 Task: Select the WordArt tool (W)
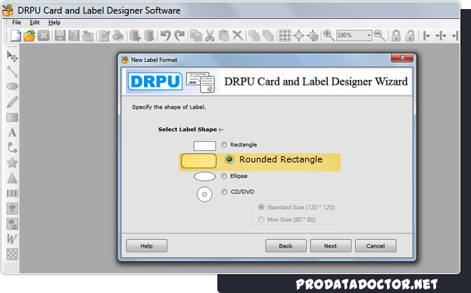point(11,239)
